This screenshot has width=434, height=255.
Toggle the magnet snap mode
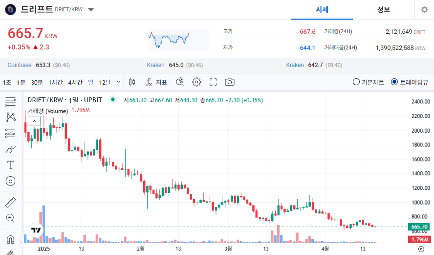[x=11, y=239]
